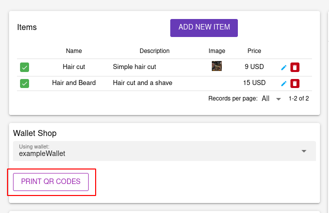Click the Description column header
Screen dimensions: 329x213
coord(154,51)
